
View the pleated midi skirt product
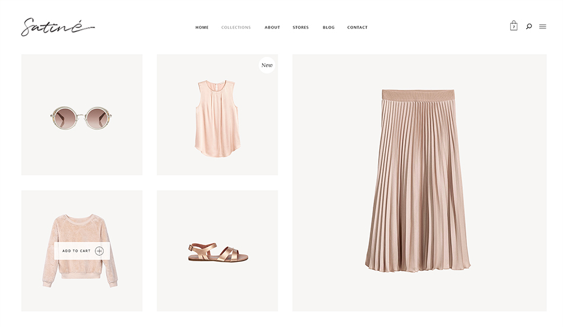[x=418, y=190]
